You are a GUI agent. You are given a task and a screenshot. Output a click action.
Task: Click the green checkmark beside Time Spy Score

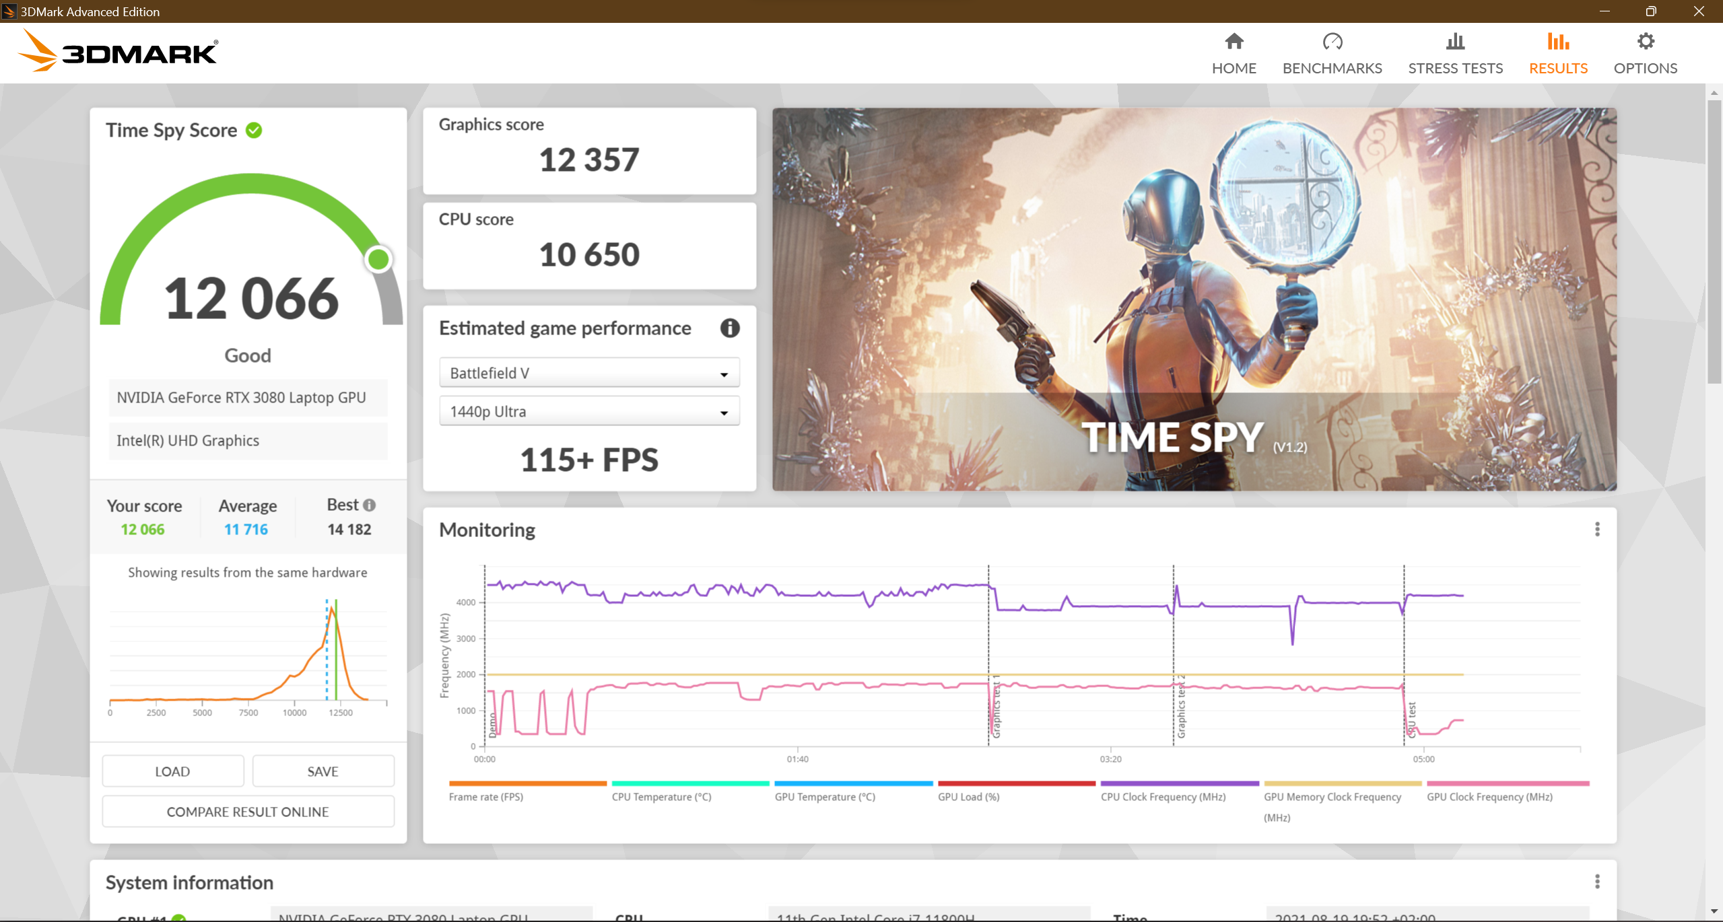(253, 130)
